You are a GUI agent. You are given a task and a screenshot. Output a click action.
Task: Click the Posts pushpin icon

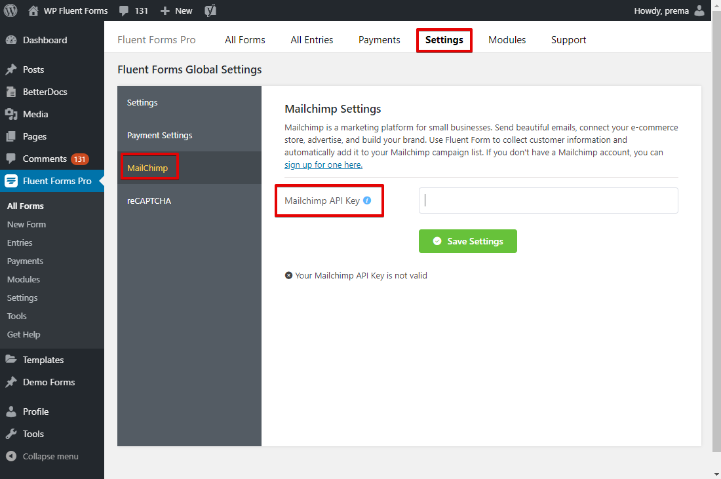click(x=12, y=69)
